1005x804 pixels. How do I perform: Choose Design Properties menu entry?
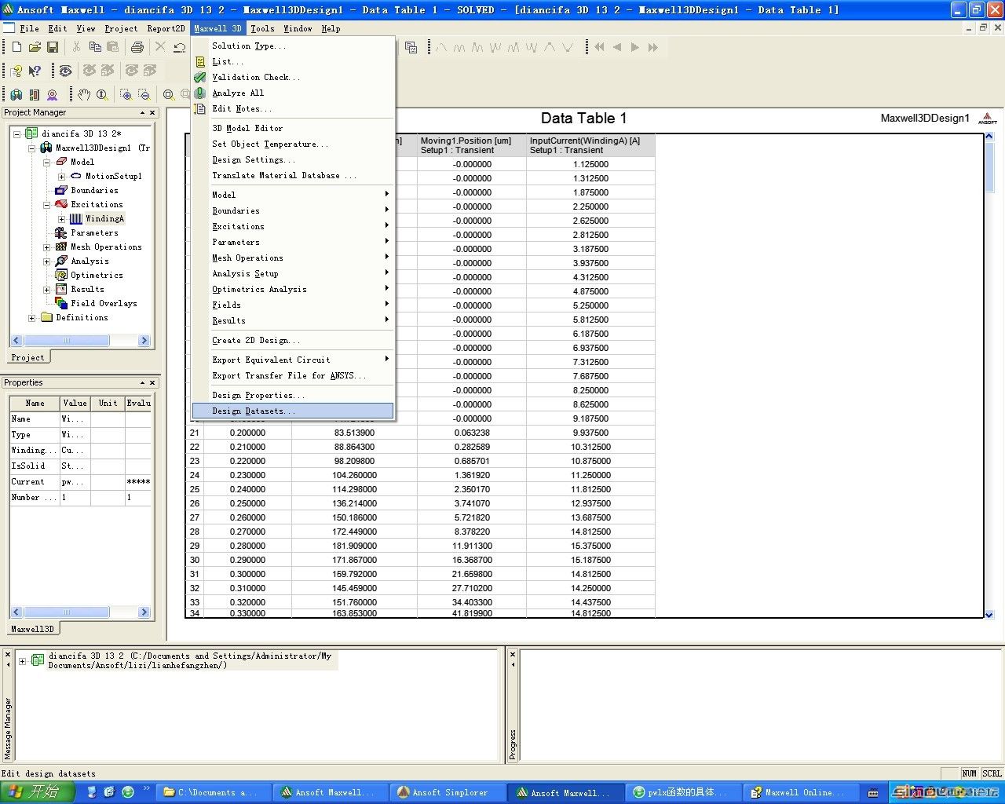click(293, 395)
